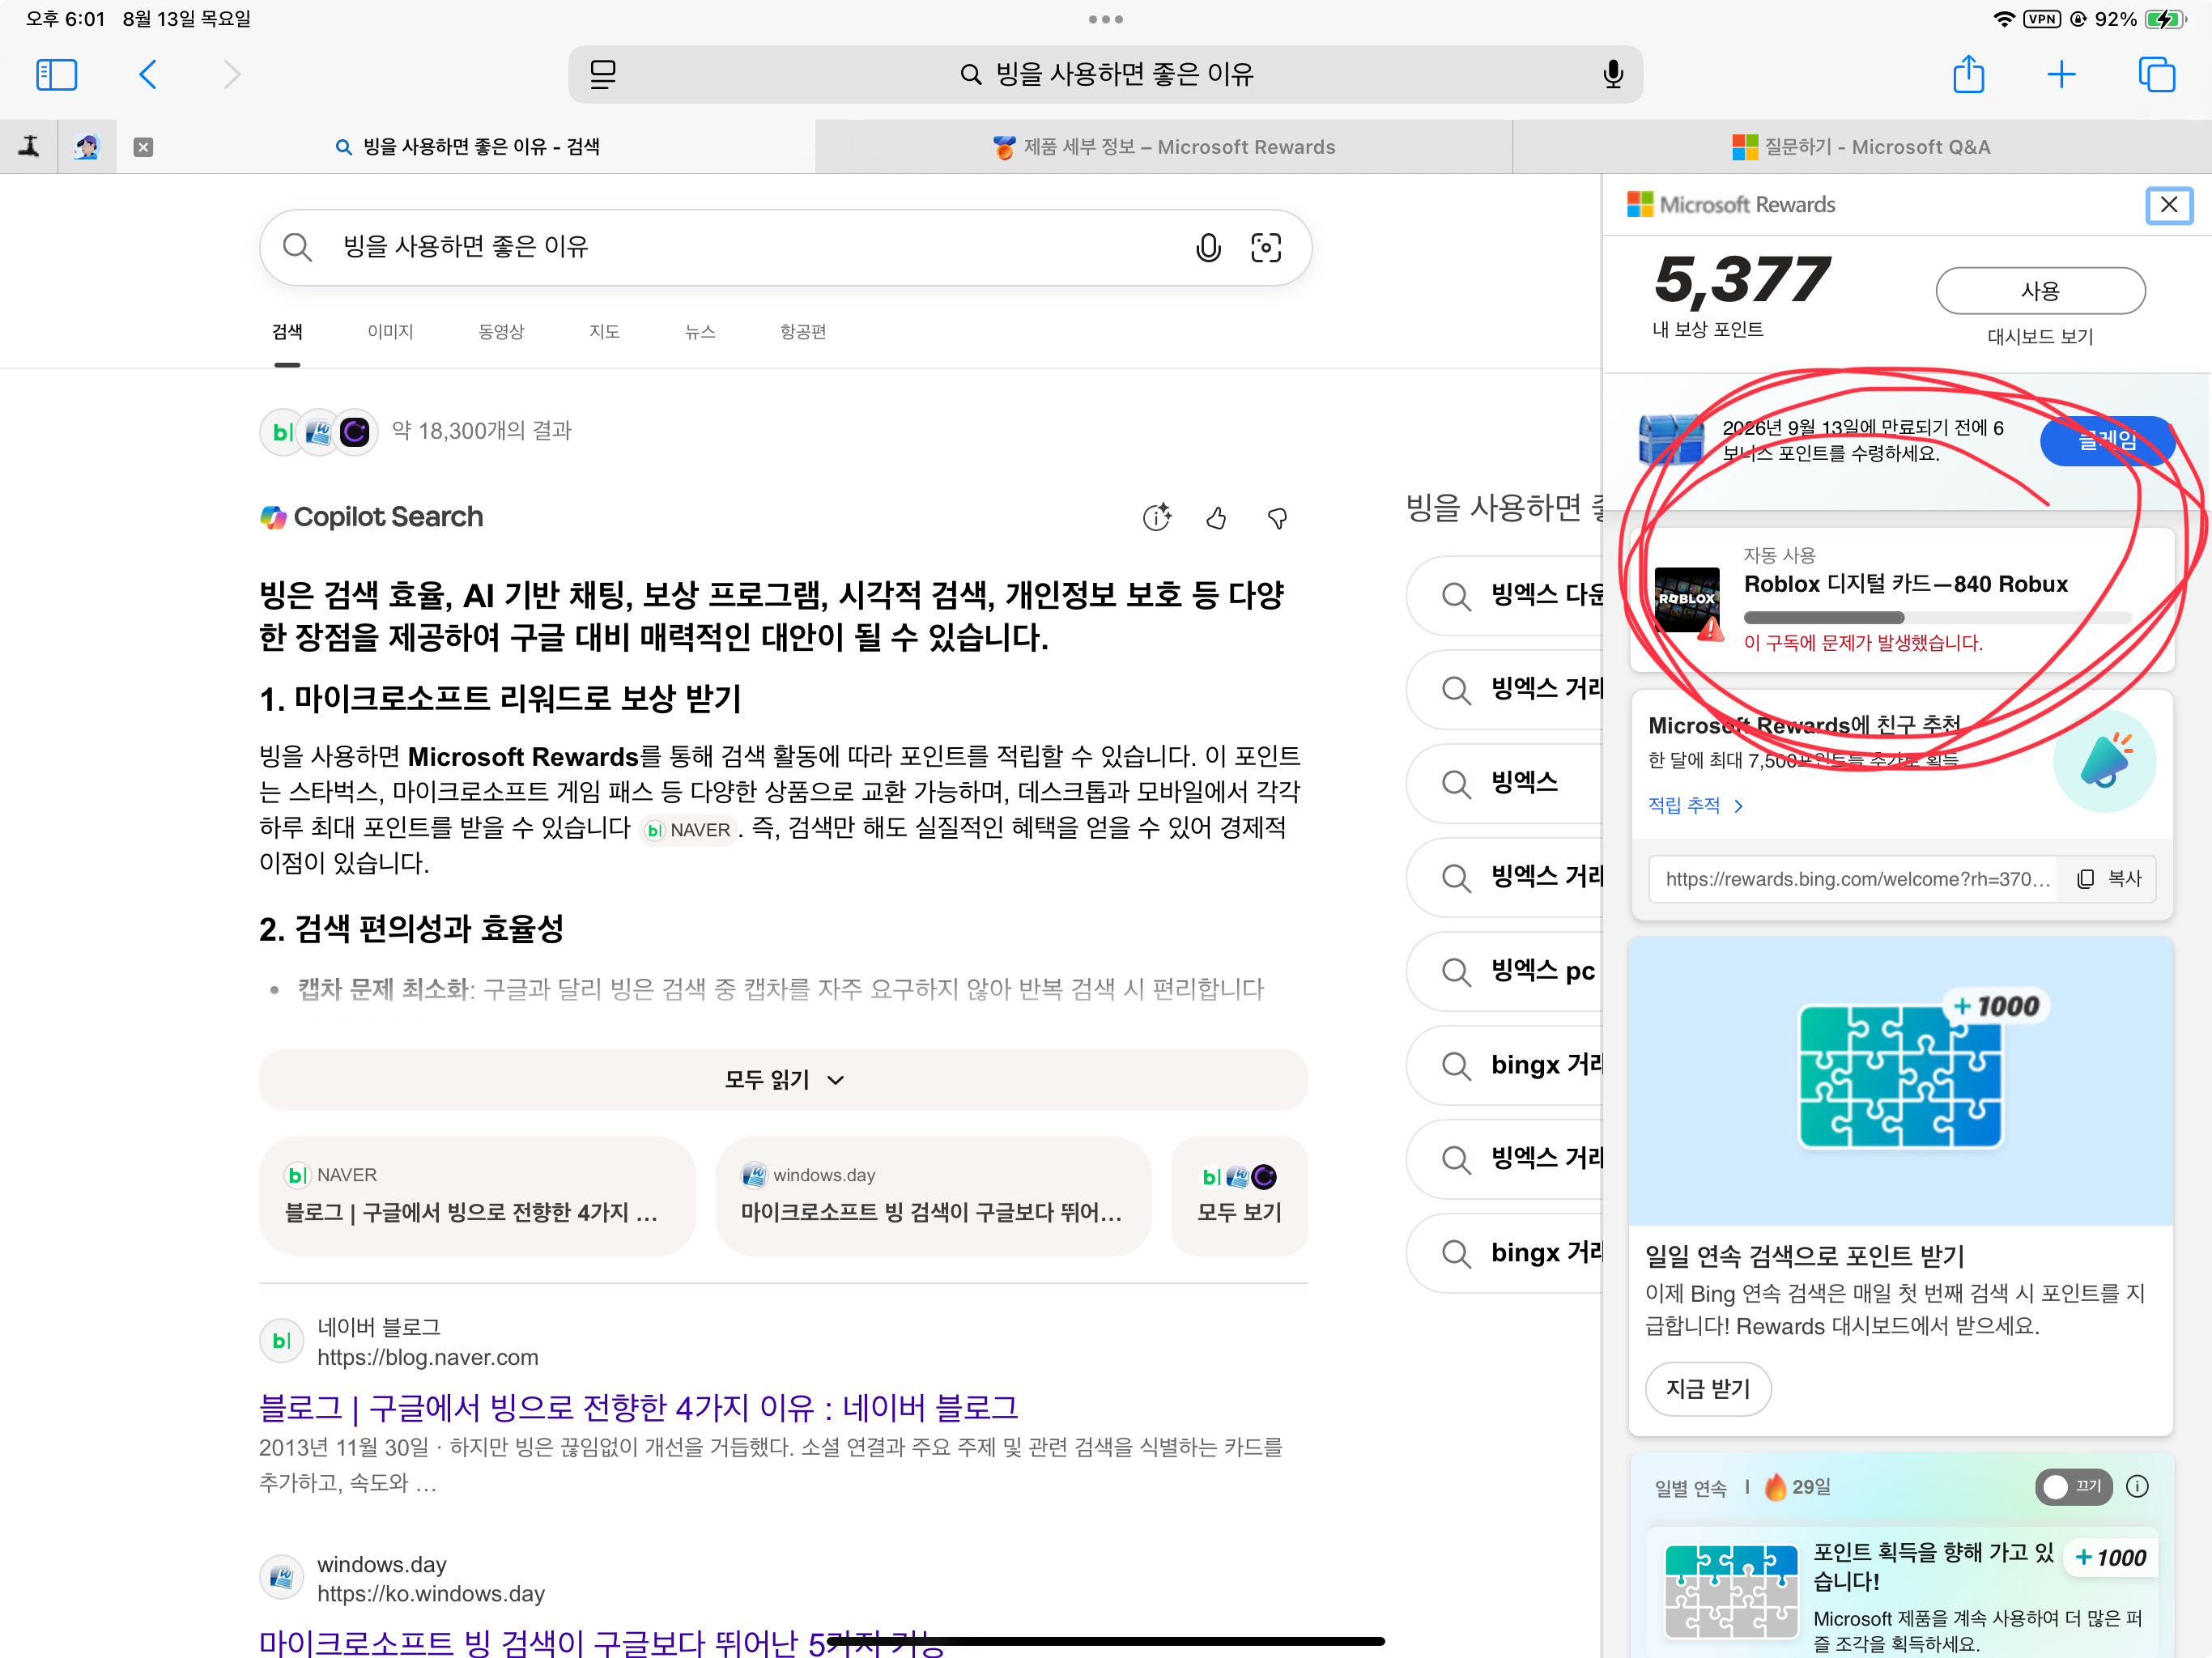Switch to the 뉴스 search tab
This screenshot has height=1658, width=2212.
700,331
